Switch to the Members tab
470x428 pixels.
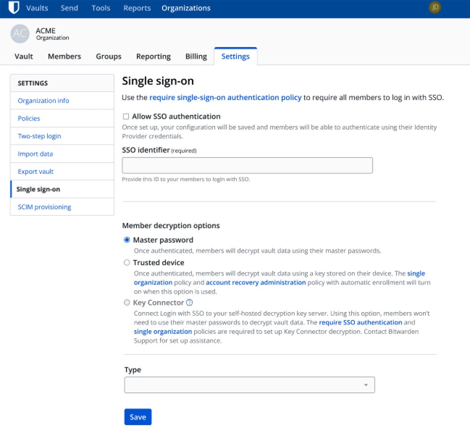pos(64,56)
